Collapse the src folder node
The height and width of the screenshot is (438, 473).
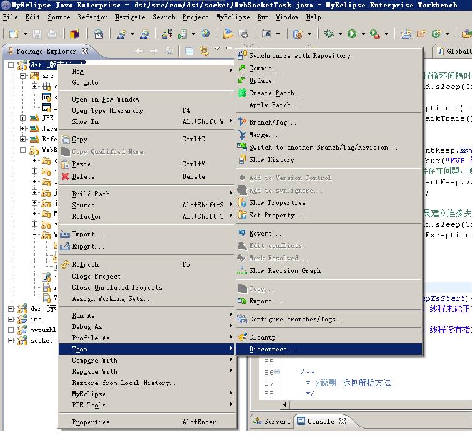23,75
